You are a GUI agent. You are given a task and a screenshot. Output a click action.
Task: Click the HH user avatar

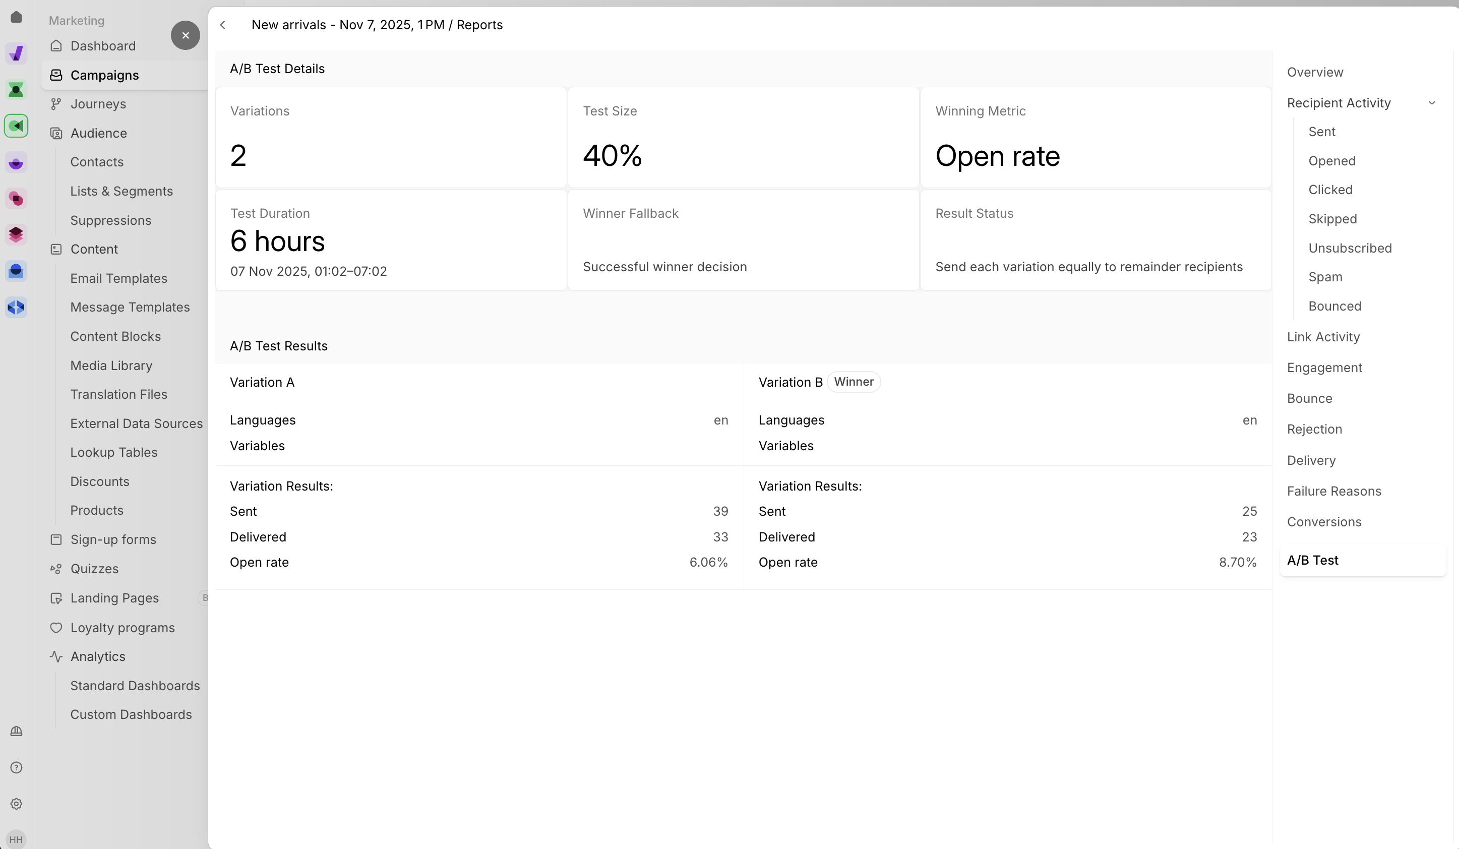coord(16,839)
